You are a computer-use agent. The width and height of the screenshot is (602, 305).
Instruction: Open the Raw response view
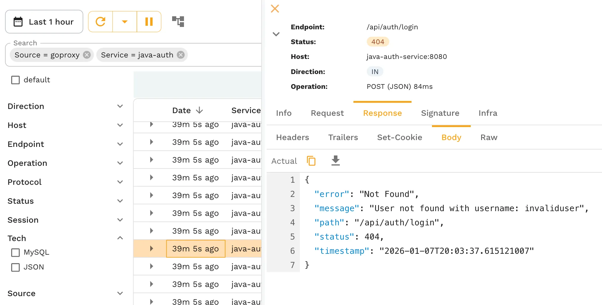pyautogui.click(x=488, y=137)
